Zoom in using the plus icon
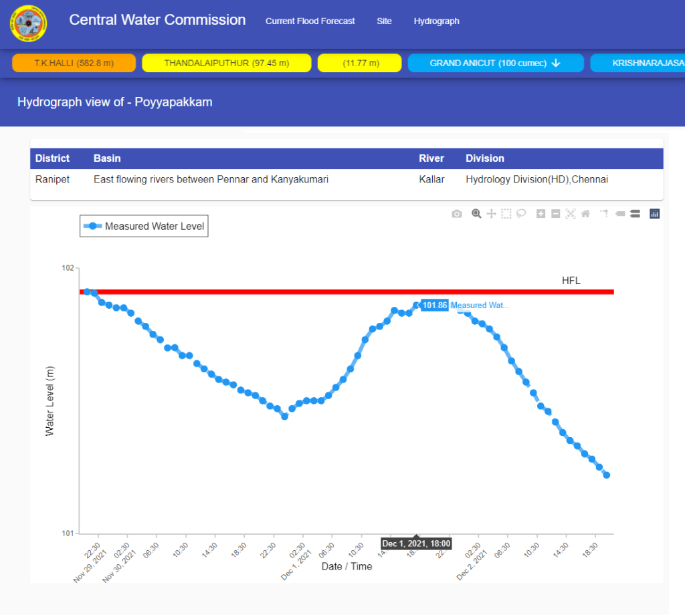 click(541, 214)
